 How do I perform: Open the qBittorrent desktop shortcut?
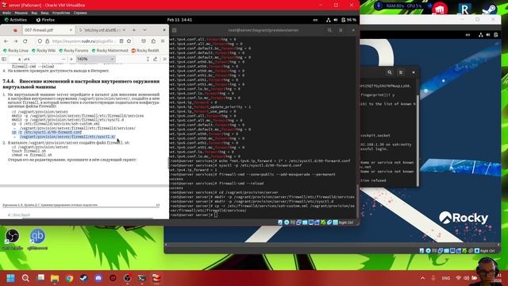(x=37, y=239)
